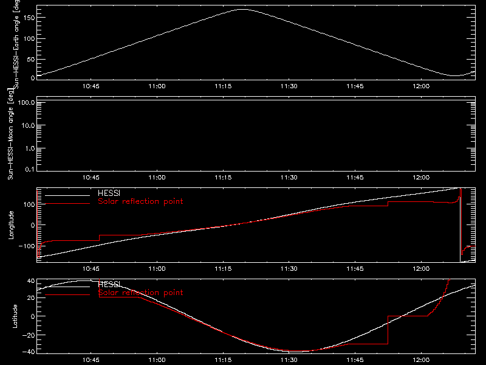Click the 0.1 tick on Moon angle axis
This screenshot has width=486, height=365.
click(x=30, y=169)
